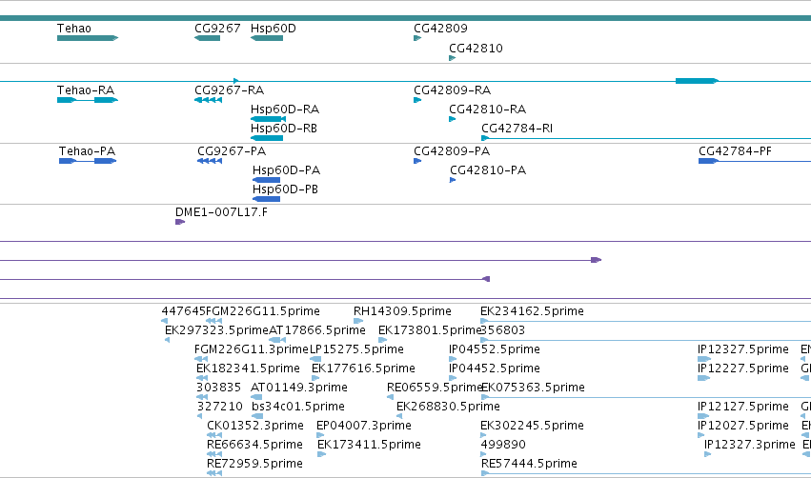Image resolution: width=811 pixels, height=478 pixels.
Task: Click the Tehao-RA transcript label
Action: [86, 90]
